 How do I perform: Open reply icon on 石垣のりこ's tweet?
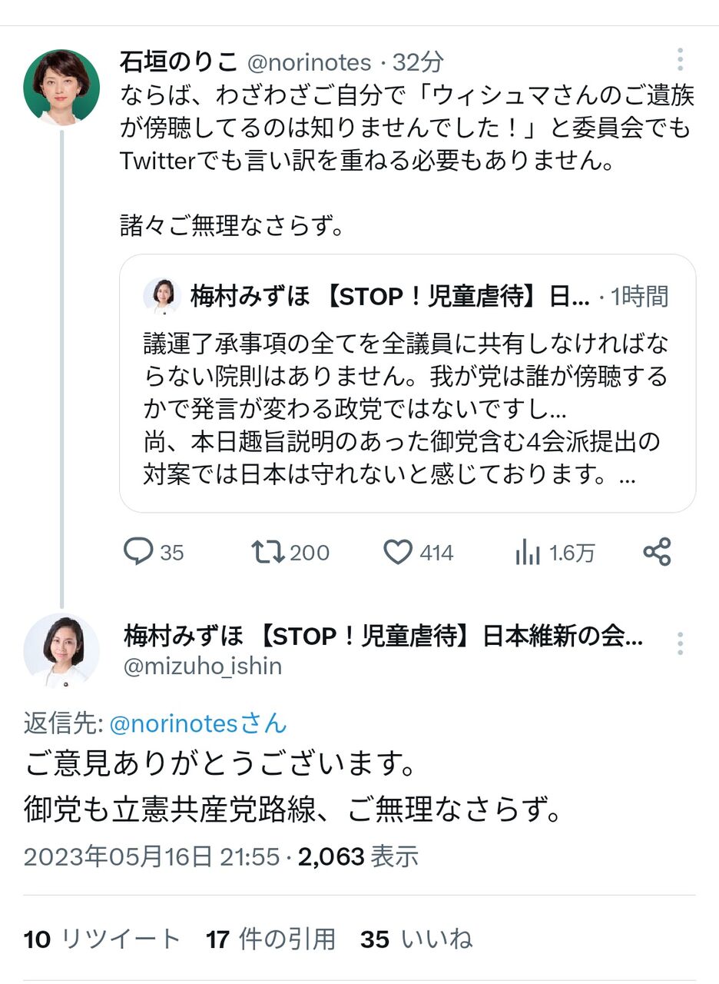tap(139, 552)
